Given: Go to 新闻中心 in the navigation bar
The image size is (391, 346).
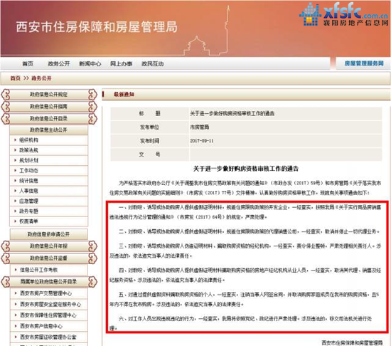Looking at the screenshot, I should (x=90, y=63).
